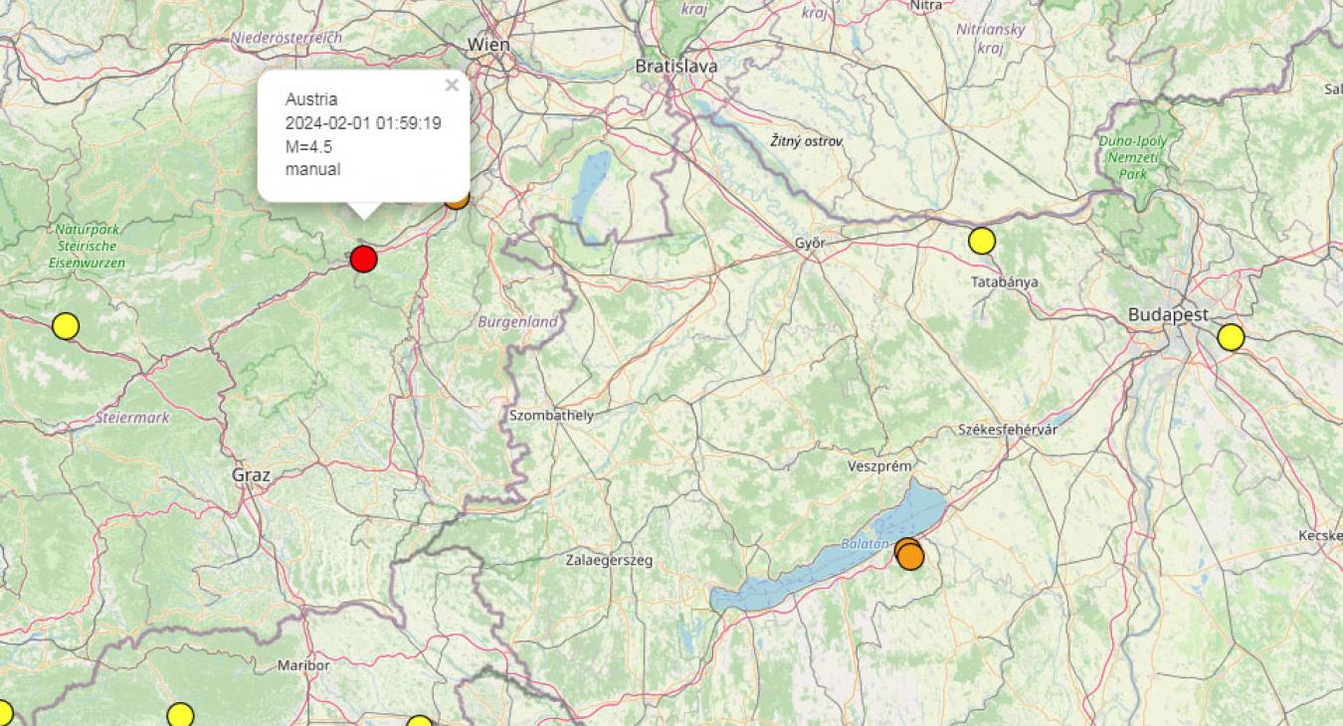Click the Niederösterreich region label
Image resolution: width=1343 pixels, height=726 pixels.
click(x=287, y=38)
